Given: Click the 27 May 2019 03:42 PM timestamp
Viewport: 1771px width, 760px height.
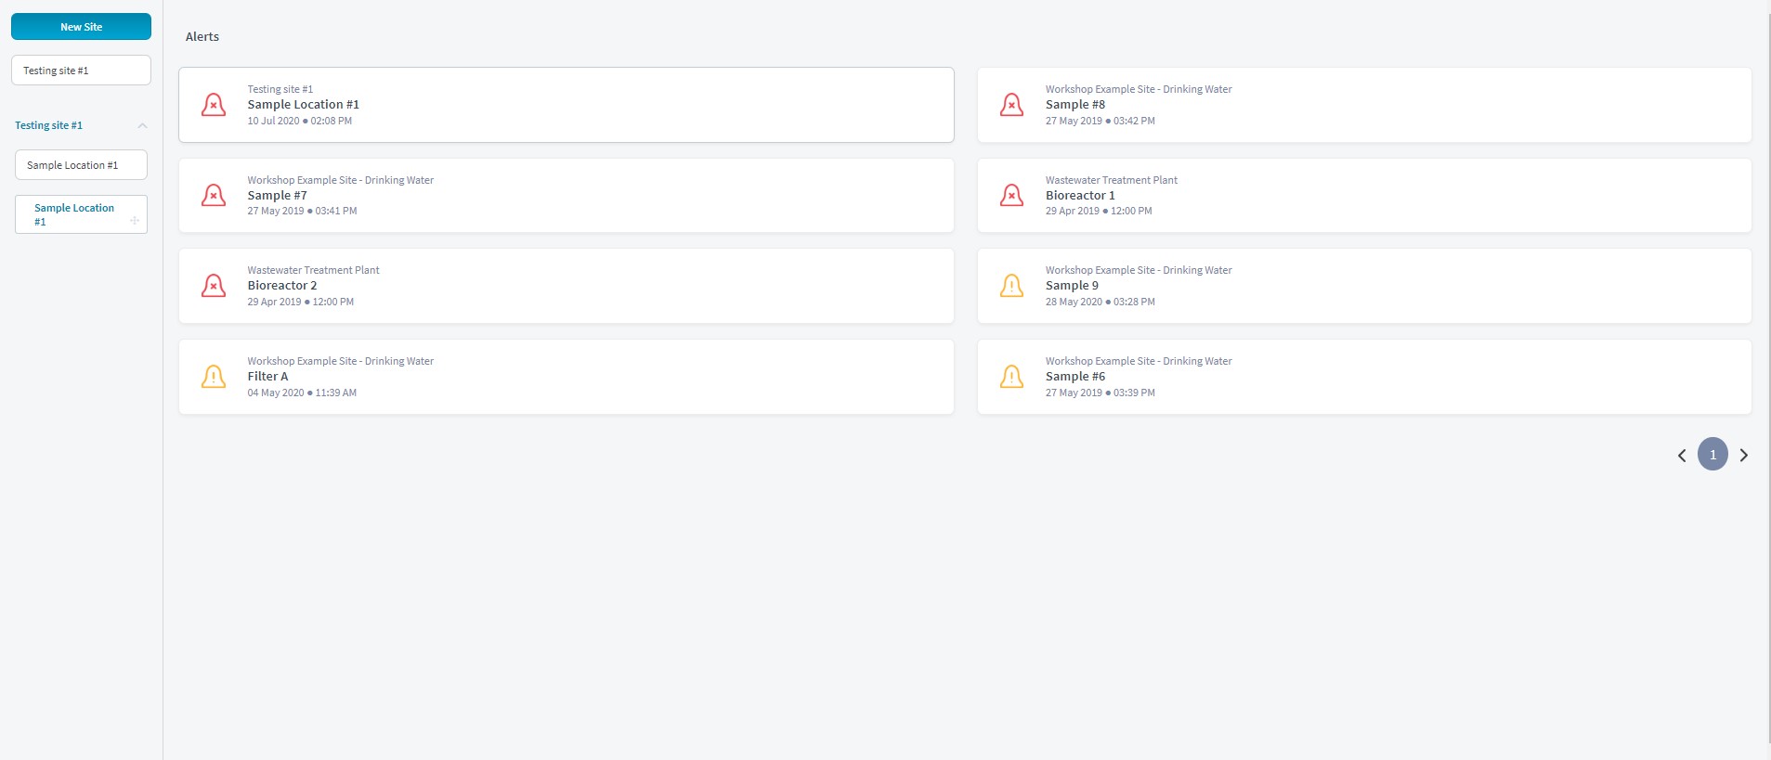Looking at the screenshot, I should point(1100,121).
